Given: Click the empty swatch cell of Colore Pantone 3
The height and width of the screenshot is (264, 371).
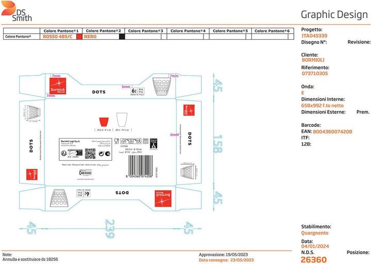Looking at the screenshot, I should pos(164,37).
